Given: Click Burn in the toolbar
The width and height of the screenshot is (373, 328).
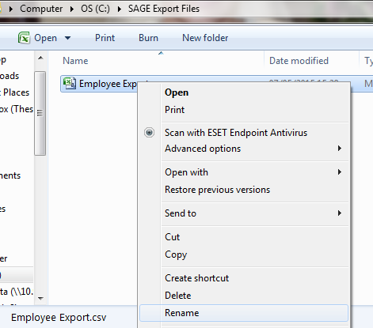Looking at the screenshot, I should [148, 38].
